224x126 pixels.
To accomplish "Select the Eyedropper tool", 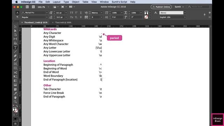I will [x=15, y=93].
